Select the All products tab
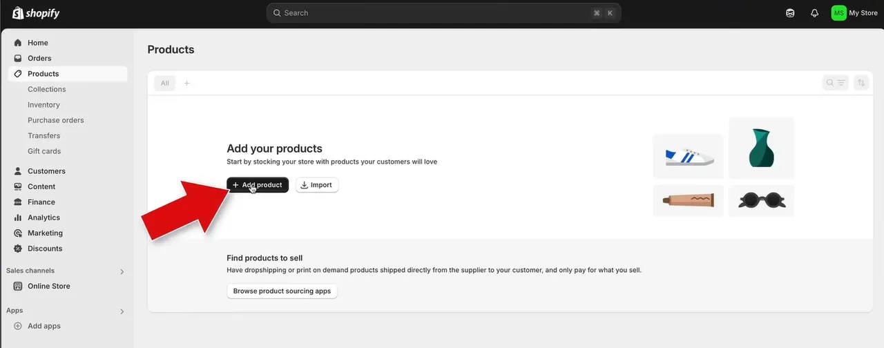Viewport: 884px width, 348px height. (164, 83)
